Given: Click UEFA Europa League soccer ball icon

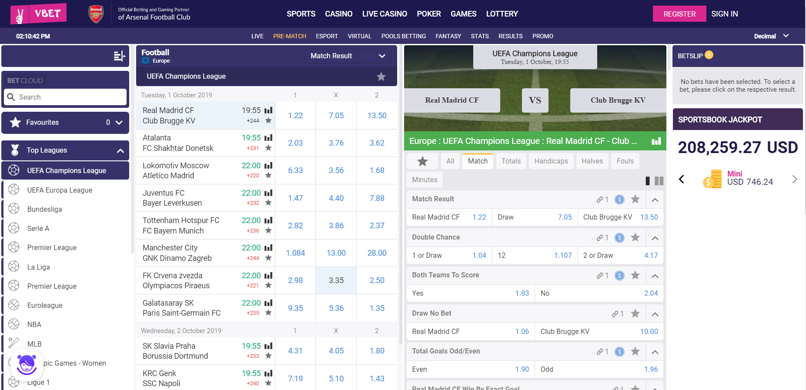Looking at the screenshot, I should click(14, 190).
